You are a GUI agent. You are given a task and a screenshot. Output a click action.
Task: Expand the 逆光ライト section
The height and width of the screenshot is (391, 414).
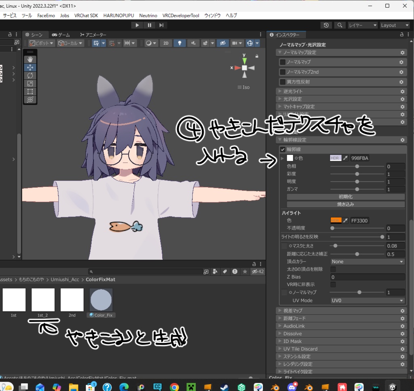click(x=340, y=91)
